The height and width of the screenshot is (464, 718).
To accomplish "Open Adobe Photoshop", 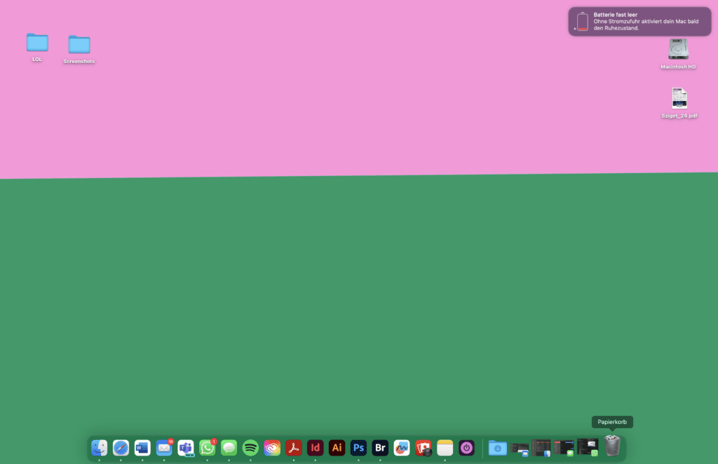I will 358,447.
